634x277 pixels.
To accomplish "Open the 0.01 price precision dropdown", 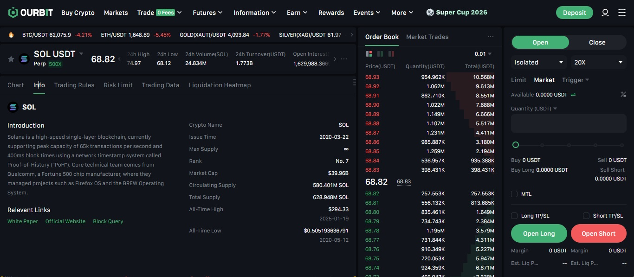I will coord(483,54).
